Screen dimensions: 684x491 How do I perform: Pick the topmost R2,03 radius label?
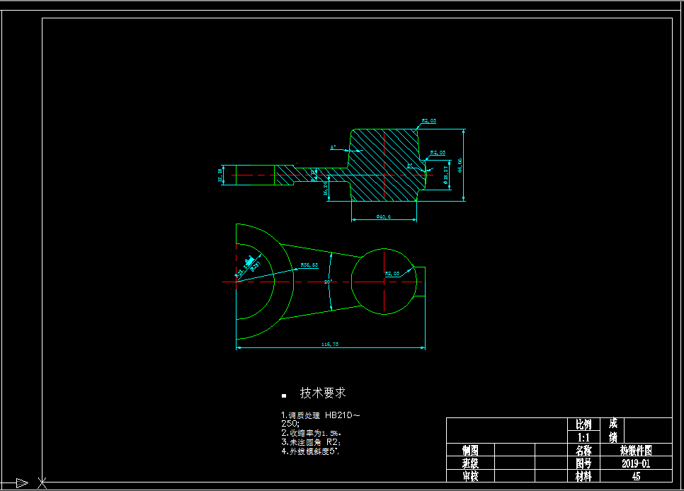click(429, 121)
